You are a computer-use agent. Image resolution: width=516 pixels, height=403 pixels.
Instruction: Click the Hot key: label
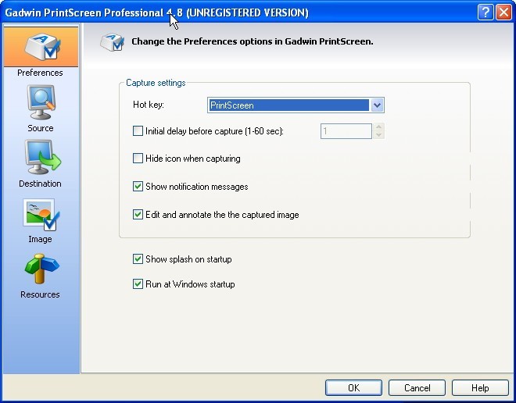pos(149,105)
